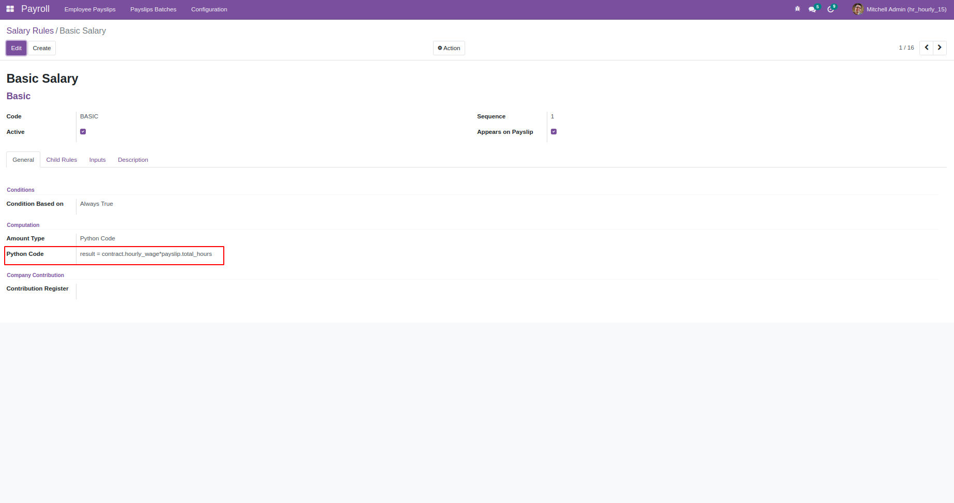Click the Conditions section heading
954x503 pixels.
(x=21, y=190)
